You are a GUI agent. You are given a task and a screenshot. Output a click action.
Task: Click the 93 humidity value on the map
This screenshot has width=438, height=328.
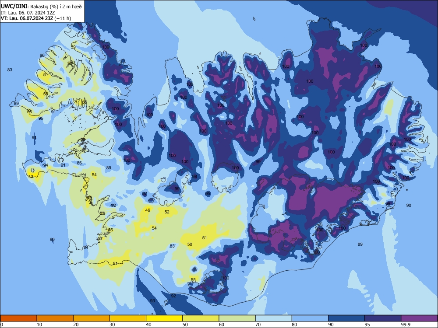pyautogui.click(x=152, y=300)
